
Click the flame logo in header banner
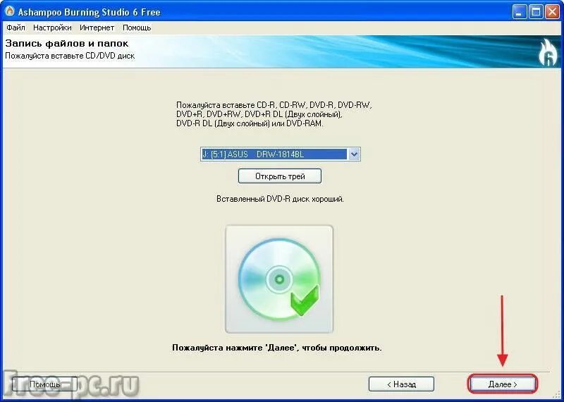(548, 54)
